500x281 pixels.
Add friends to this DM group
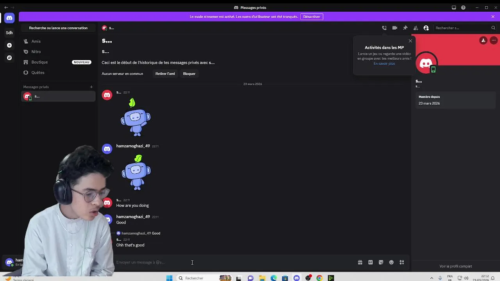pyautogui.click(x=416, y=28)
